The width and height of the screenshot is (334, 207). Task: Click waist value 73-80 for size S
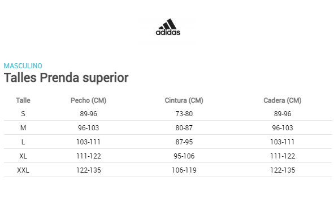point(184,114)
